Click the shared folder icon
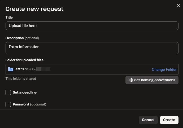 click(11, 69)
